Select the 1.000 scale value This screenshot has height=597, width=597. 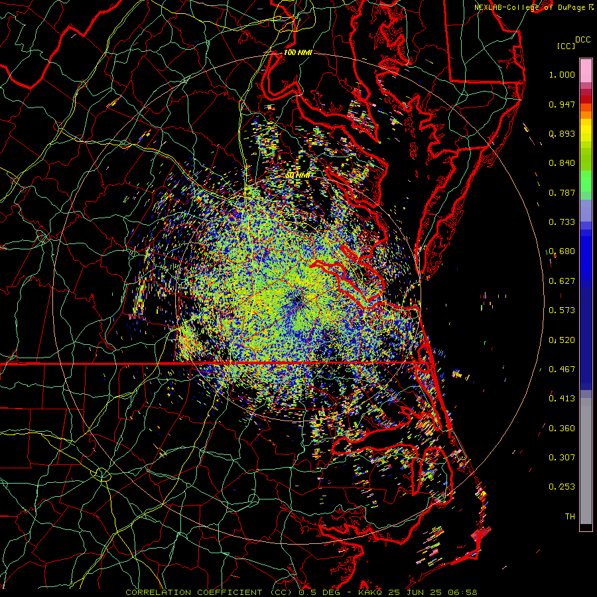click(x=562, y=74)
